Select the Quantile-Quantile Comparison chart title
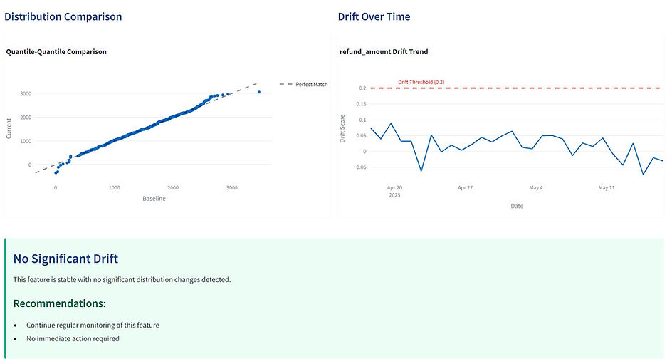Viewport: 672px width, 364px height. pyautogui.click(x=56, y=51)
